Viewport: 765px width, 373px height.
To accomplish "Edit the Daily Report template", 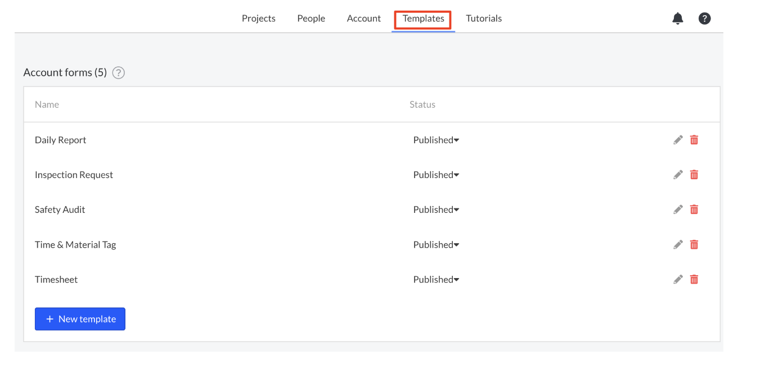I will (x=678, y=140).
